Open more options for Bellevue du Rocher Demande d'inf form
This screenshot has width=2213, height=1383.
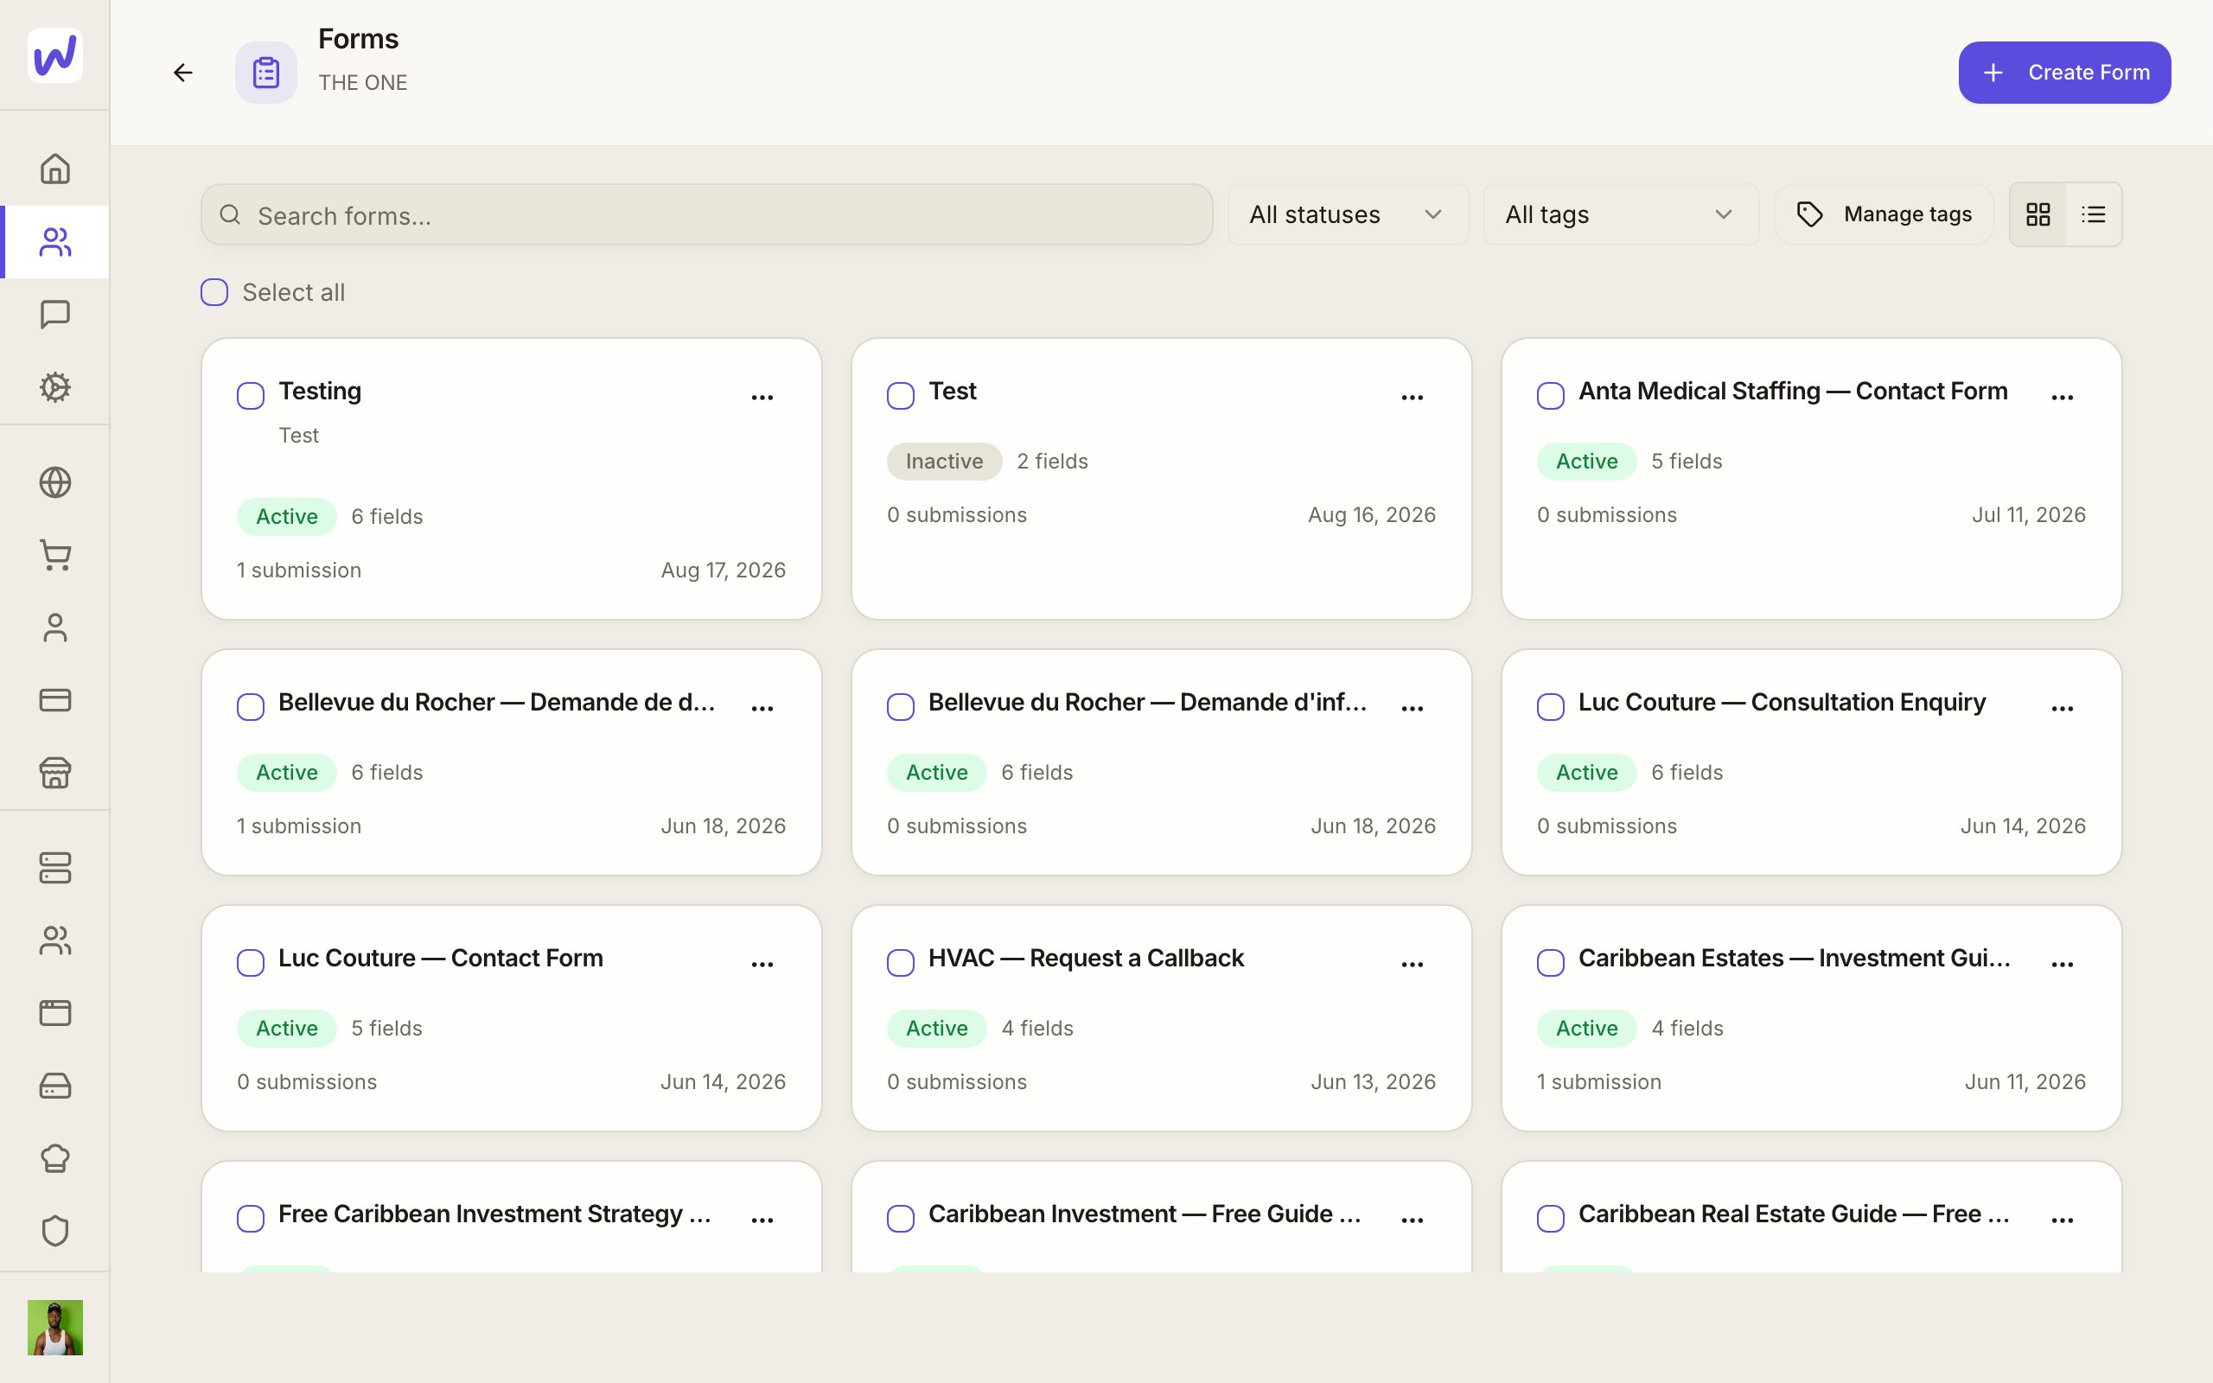tap(1412, 708)
